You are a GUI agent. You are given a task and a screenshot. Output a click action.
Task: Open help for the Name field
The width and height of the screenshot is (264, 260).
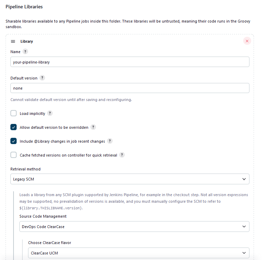point(25,52)
